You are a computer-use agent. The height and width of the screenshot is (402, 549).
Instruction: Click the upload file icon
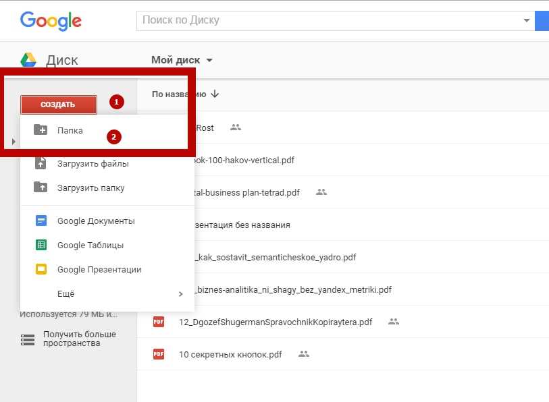pos(41,163)
